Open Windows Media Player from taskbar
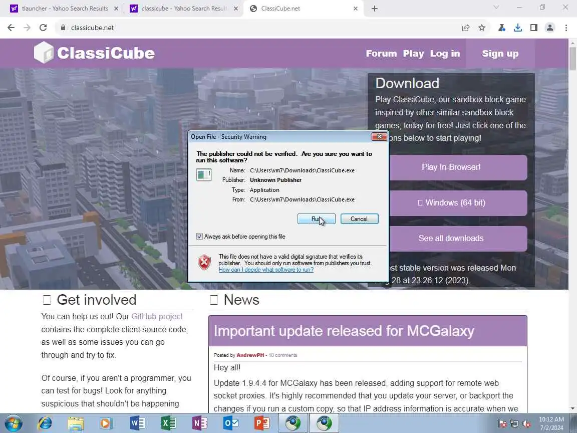Image resolution: width=577 pixels, height=433 pixels. point(106,423)
